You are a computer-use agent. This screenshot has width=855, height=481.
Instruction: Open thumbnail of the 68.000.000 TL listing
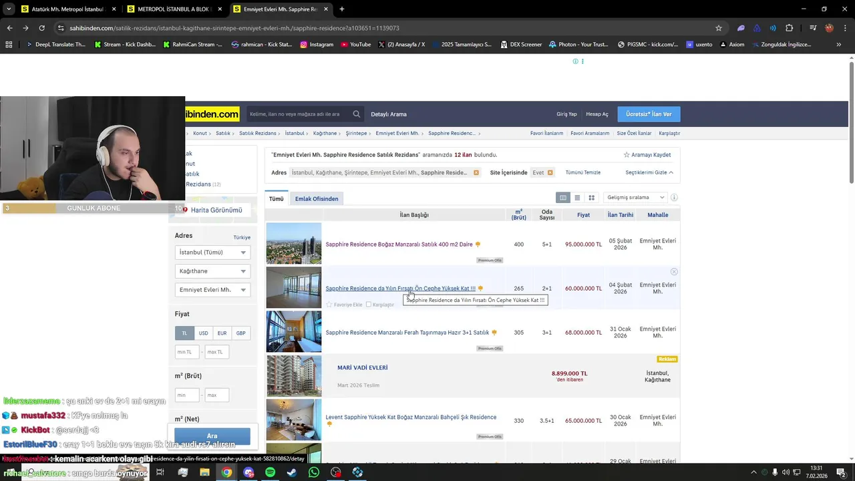[x=294, y=332]
